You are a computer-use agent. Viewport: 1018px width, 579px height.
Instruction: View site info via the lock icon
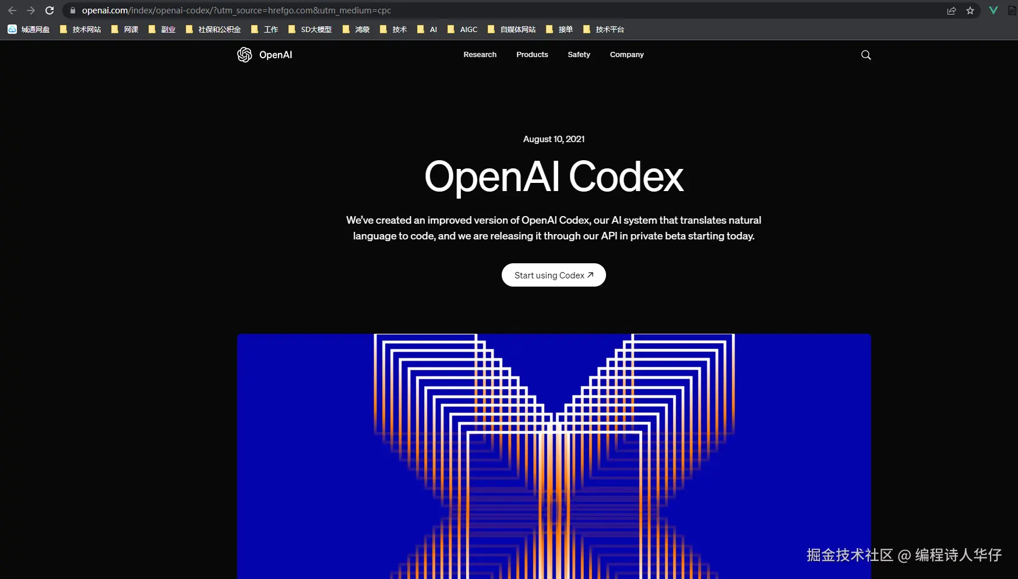73,10
